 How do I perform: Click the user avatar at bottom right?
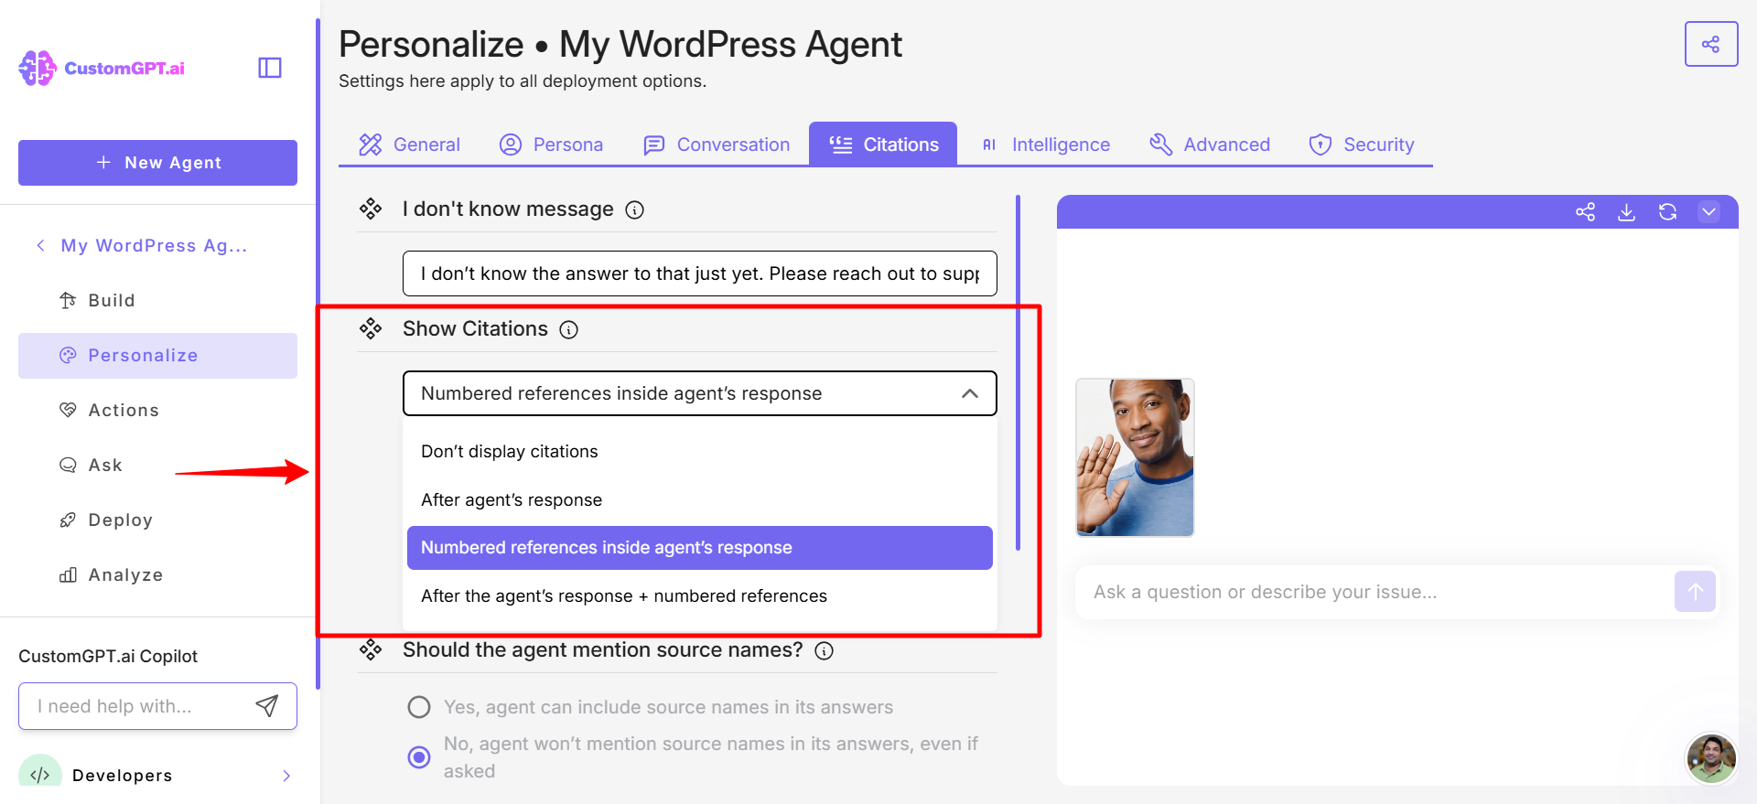1711,758
